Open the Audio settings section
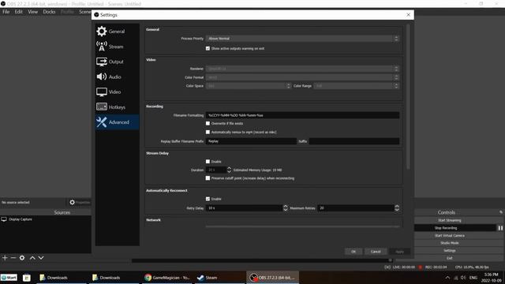The height and width of the screenshot is (284, 505). click(118, 77)
